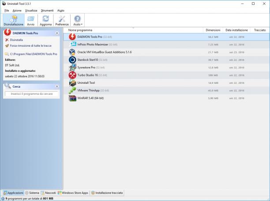Click the DAEMON Tools logo in the sidebar header
The image size is (270, 201).
pyautogui.click(x=7, y=32)
